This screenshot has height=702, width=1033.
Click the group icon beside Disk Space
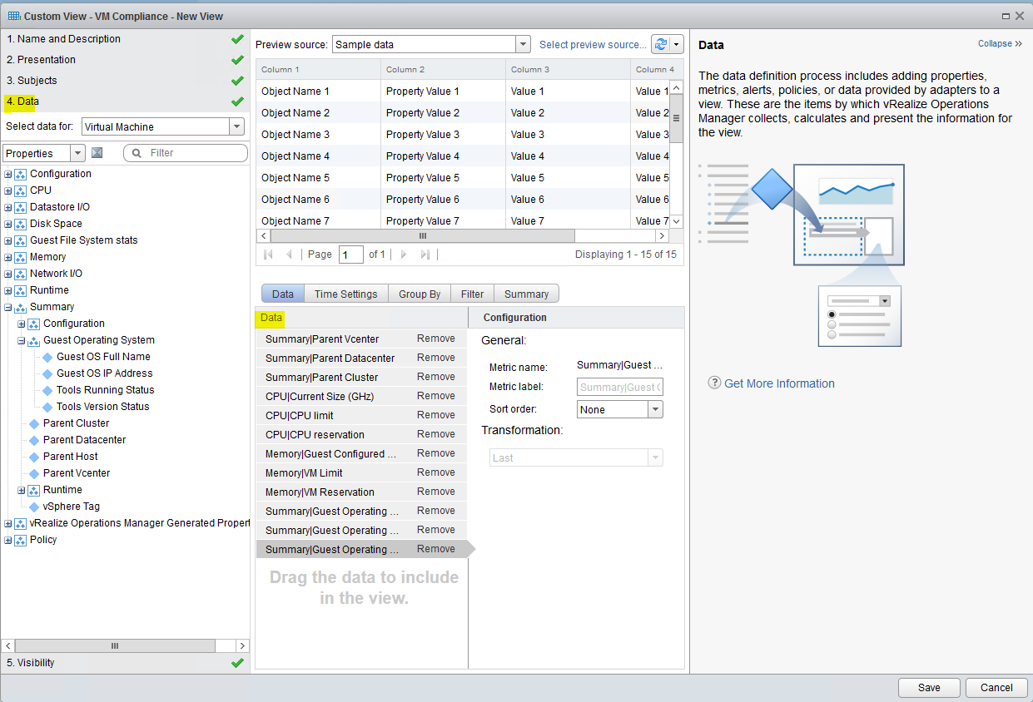[21, 224]
